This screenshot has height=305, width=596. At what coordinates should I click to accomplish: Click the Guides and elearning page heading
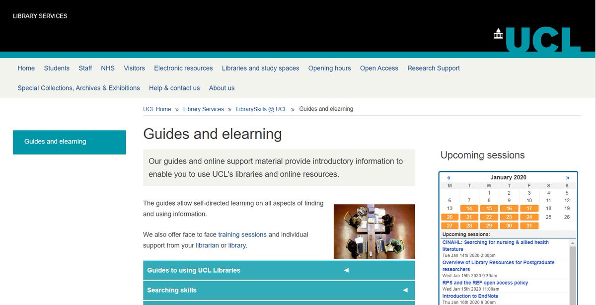pos(213,134)
